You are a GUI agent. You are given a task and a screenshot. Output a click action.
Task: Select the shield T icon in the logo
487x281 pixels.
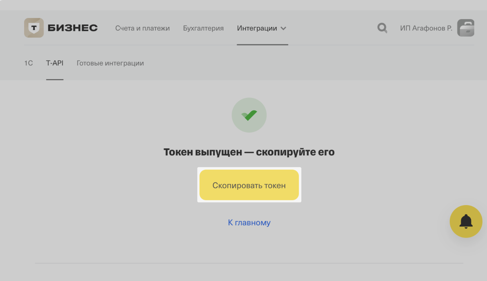click(34, 27)
